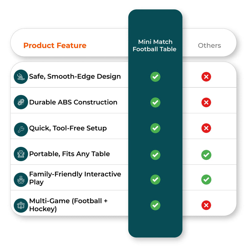The width and height of the screenshot is (247, 247).
Task: Click the Family-Friendly Interactive Play icon
Action: [x=21, y=180]
